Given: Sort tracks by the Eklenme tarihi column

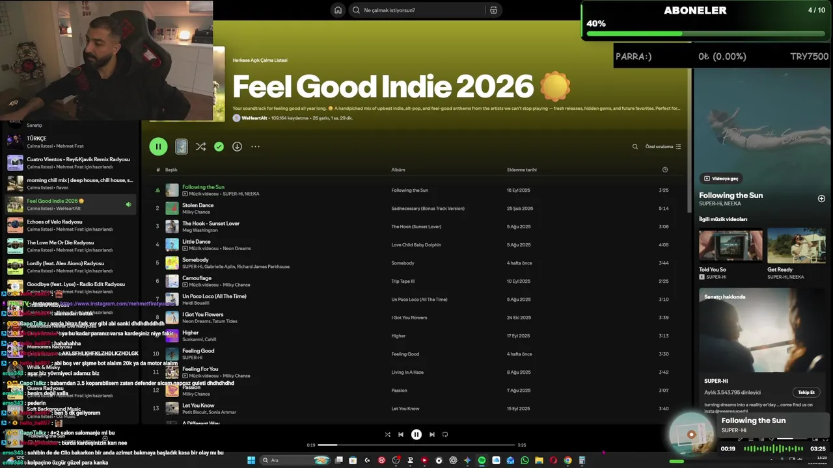Looking at the screenshot, I should click(x=522, y=170).
